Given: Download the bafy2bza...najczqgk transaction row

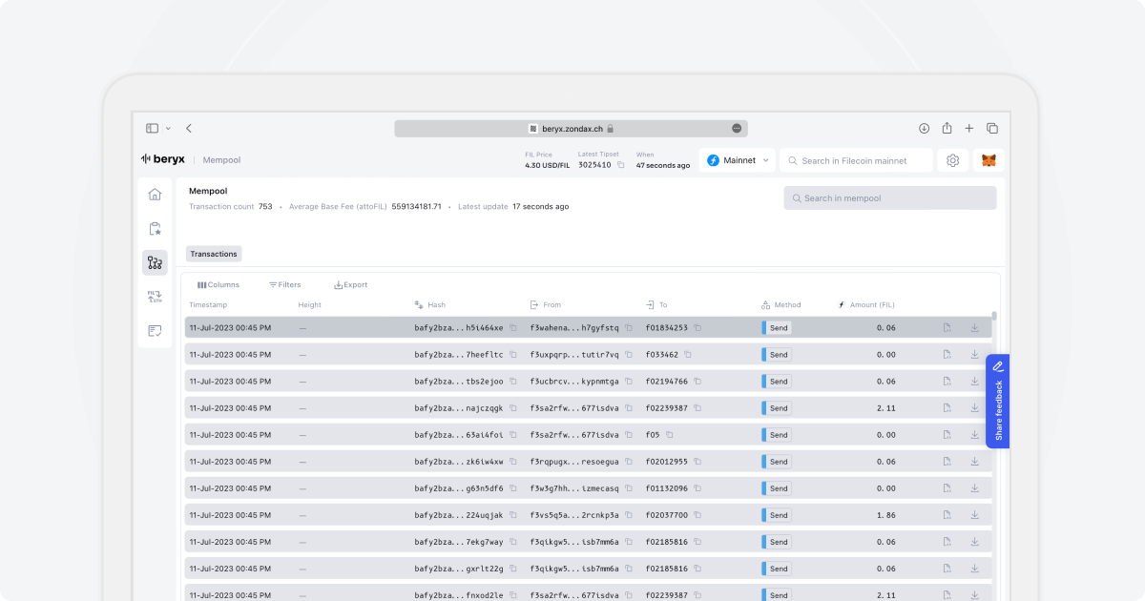Looking at the screenshot, I should pyautogui.click(x=975, y=407).
